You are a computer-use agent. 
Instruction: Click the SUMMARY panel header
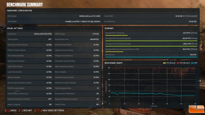point(109,28)
